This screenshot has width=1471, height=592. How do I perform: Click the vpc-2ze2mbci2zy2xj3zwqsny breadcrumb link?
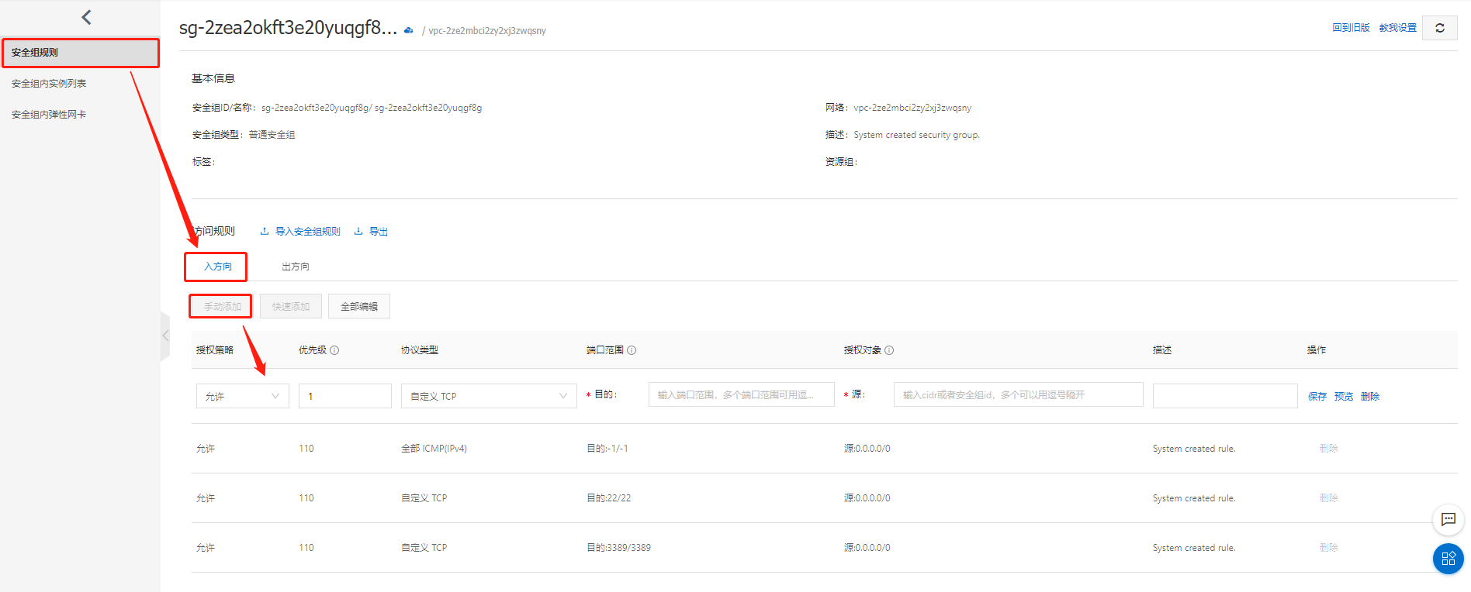click(x=487, y=31)
